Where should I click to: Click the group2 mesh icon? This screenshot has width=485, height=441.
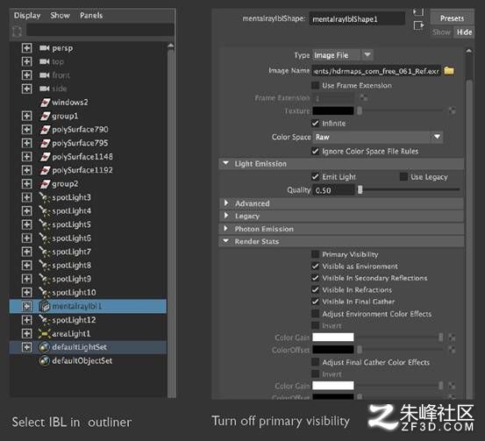(x=45, y=184)
